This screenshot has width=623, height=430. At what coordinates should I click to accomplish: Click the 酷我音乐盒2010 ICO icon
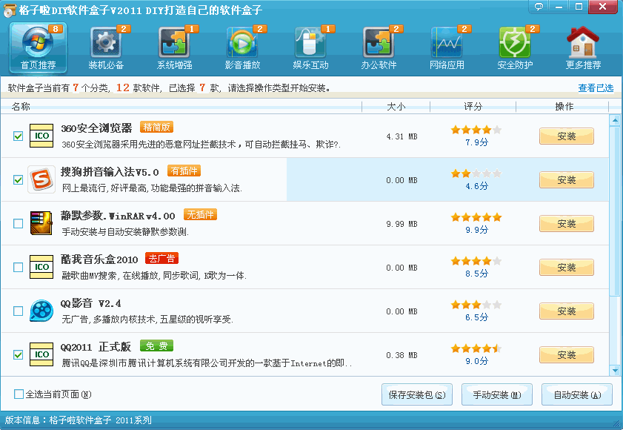coord(41,267)
